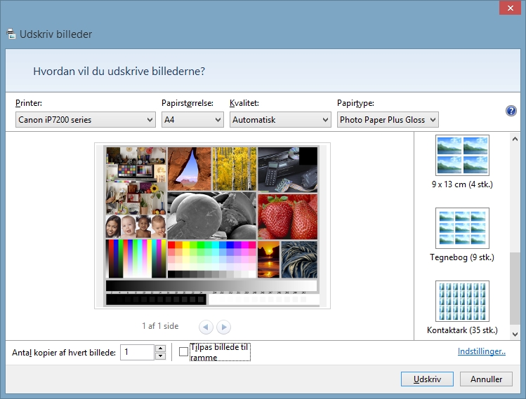This screenshot has width=526, height=399.
Task: Open the Kvalitet dropdown
Action: 280,120
